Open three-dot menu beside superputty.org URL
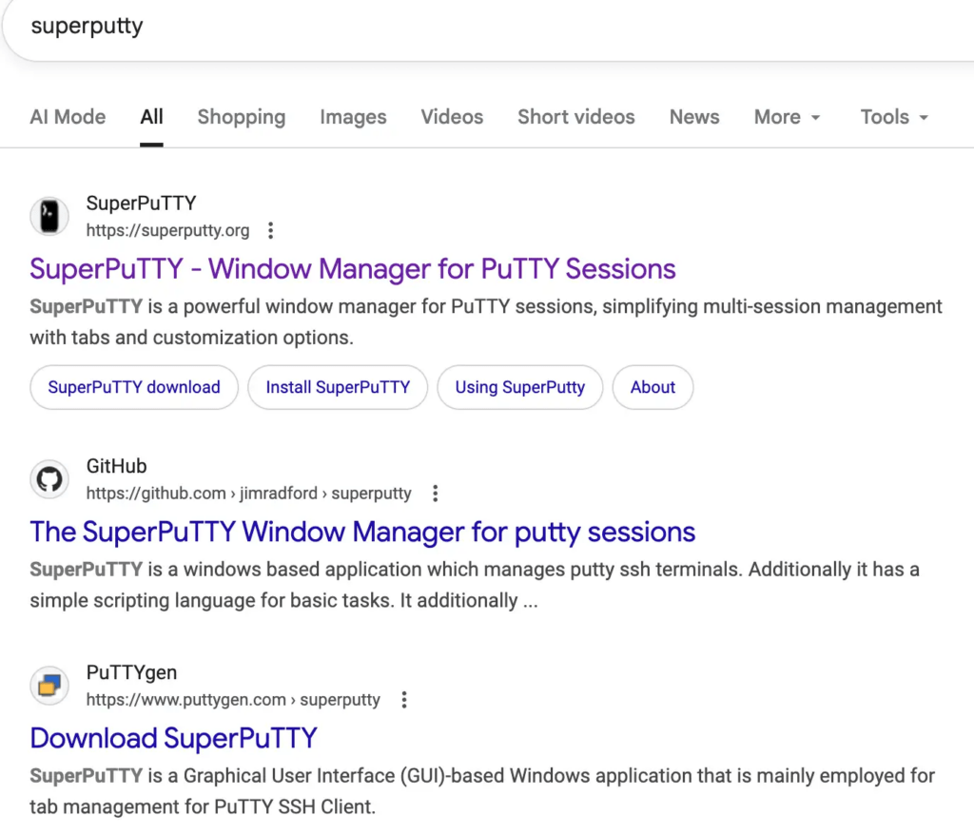Image resolution: width=974 pixels, height=834 pixels. point(270,230)
